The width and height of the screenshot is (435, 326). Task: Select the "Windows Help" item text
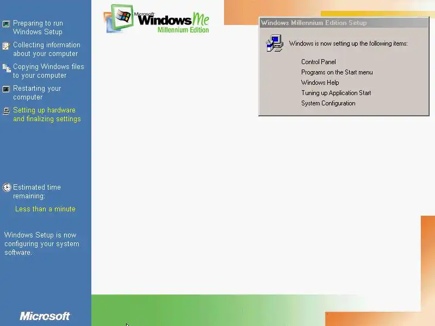(320, 83)
